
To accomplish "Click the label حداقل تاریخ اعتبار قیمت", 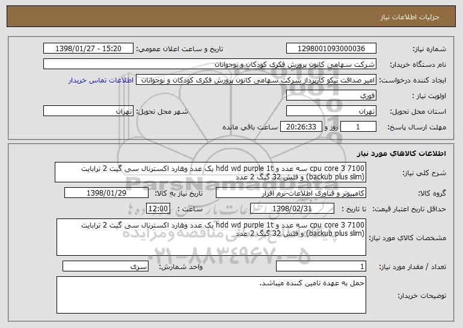I will click(409, 209).
